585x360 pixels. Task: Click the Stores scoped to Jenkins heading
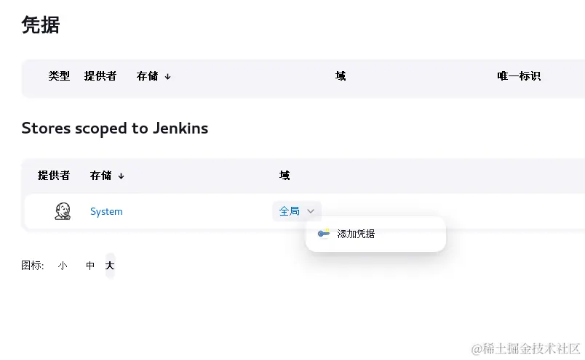tap(115, 128)
